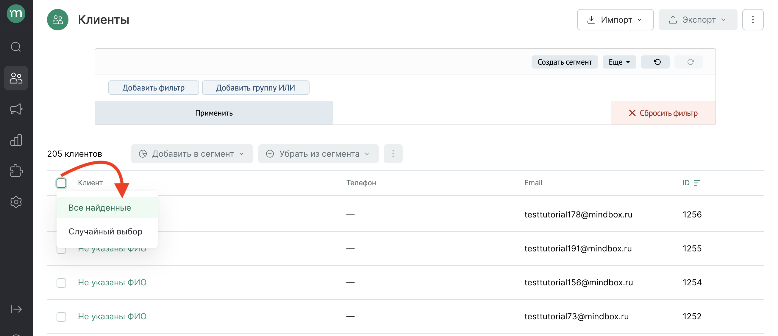Click the ID column header label

click(686, 183)
